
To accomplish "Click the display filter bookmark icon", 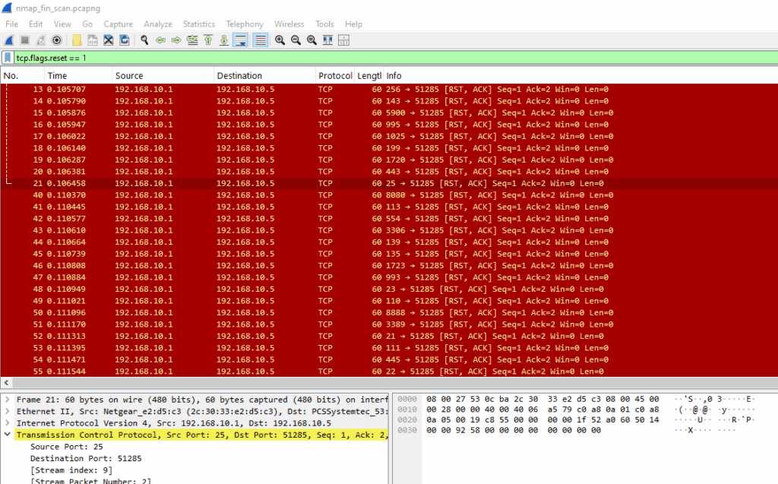I will click(8, 58).
